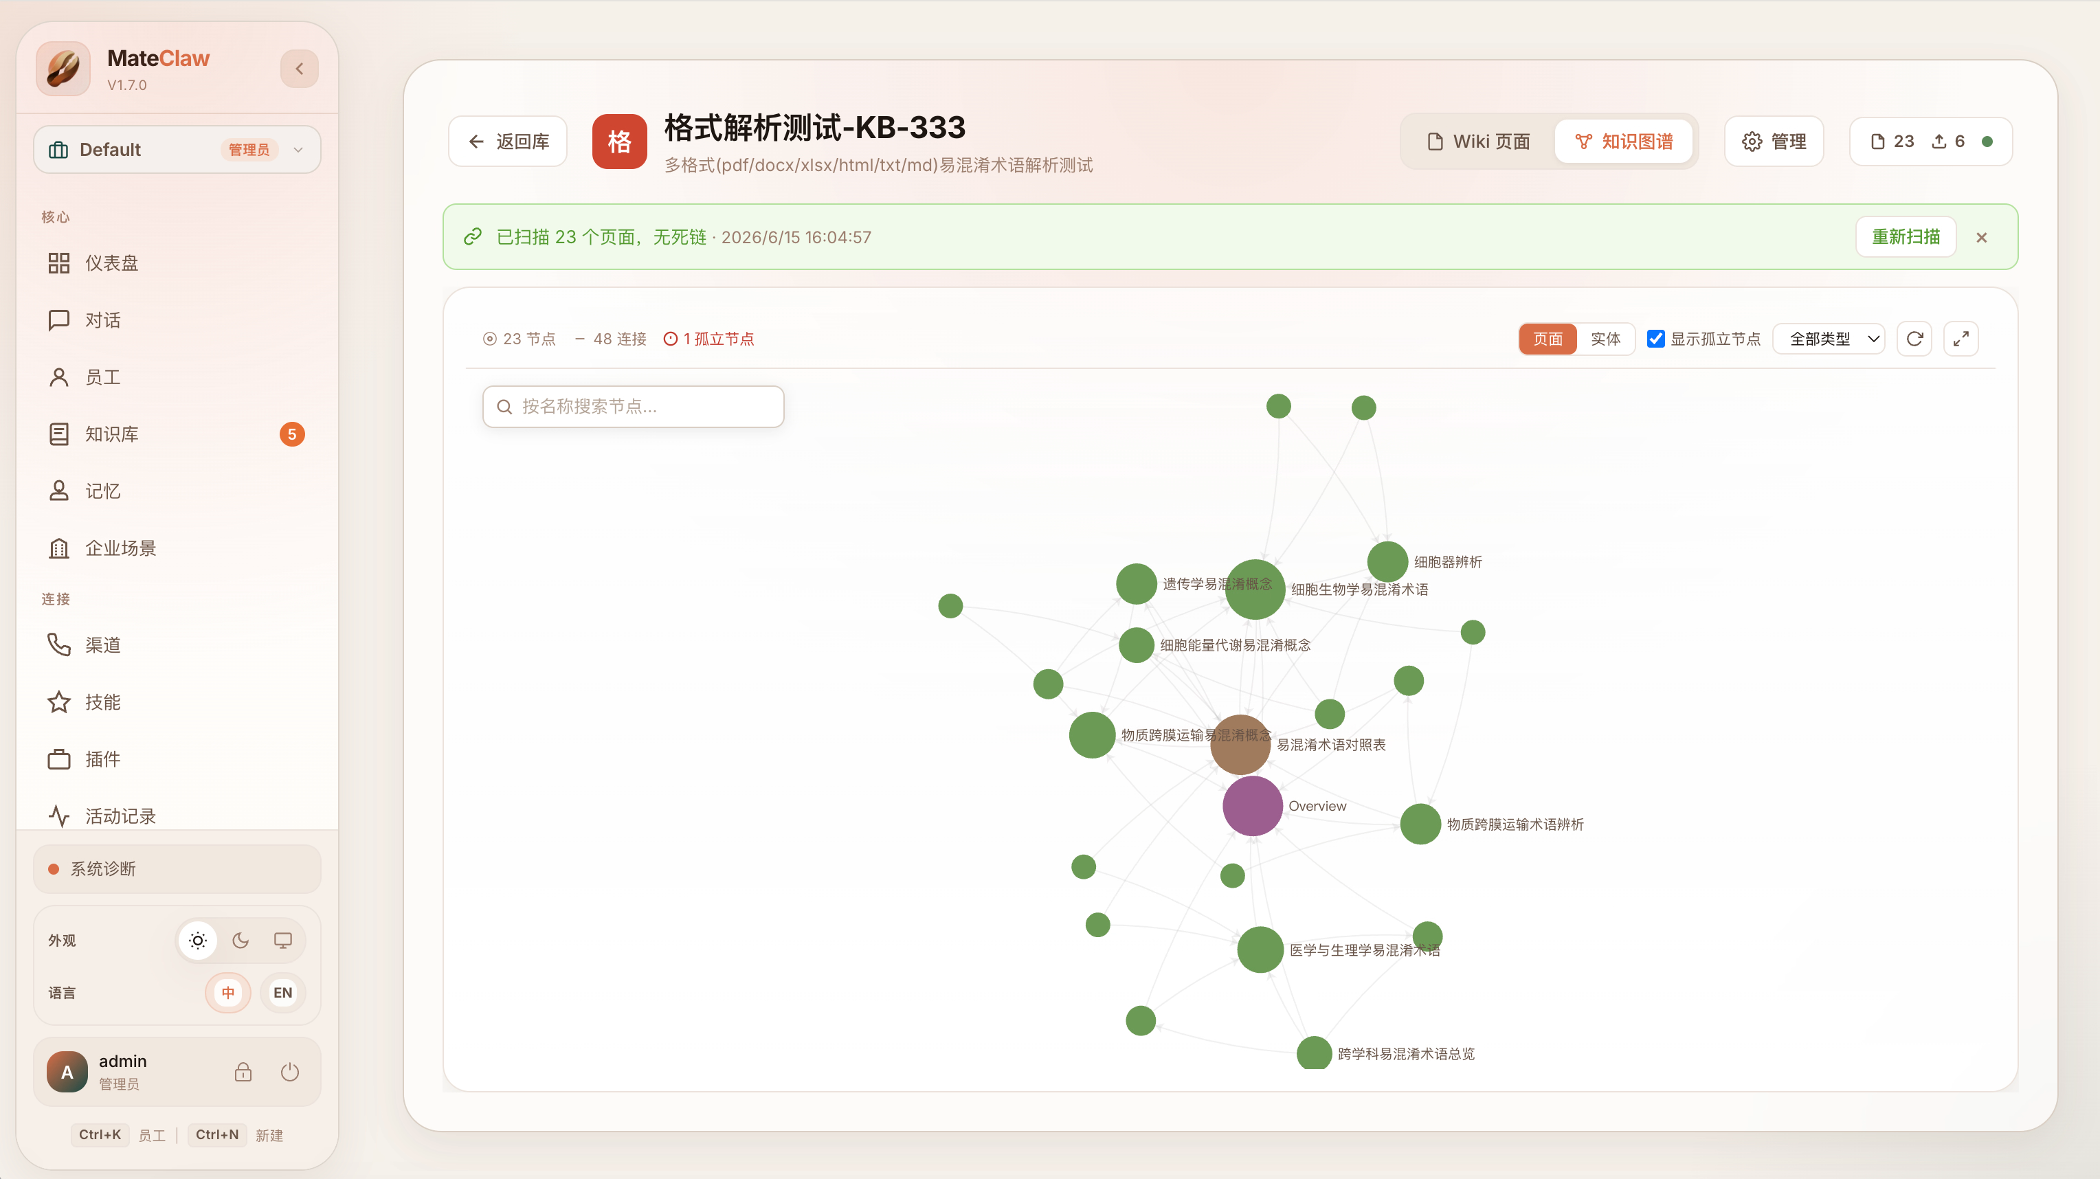
Task: Switch appearance to system monitor icon
Action: (283, 940)
